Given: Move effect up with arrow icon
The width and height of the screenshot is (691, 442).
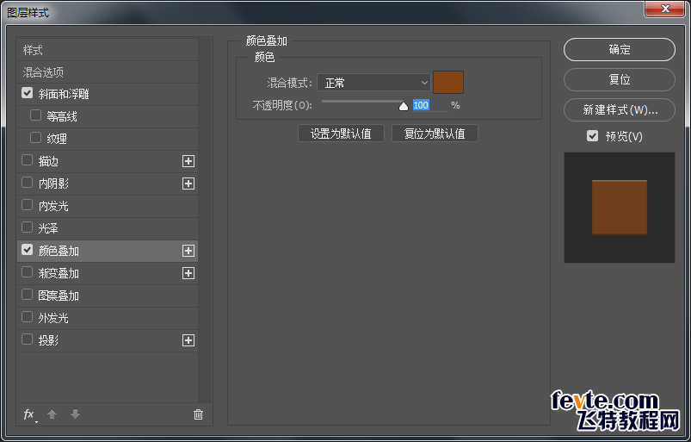Looking at the screenshot, I should (x=52, y=414).
